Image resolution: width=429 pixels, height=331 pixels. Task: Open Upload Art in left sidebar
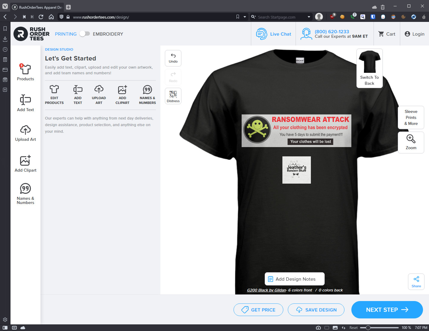click(x=25, y=134)
